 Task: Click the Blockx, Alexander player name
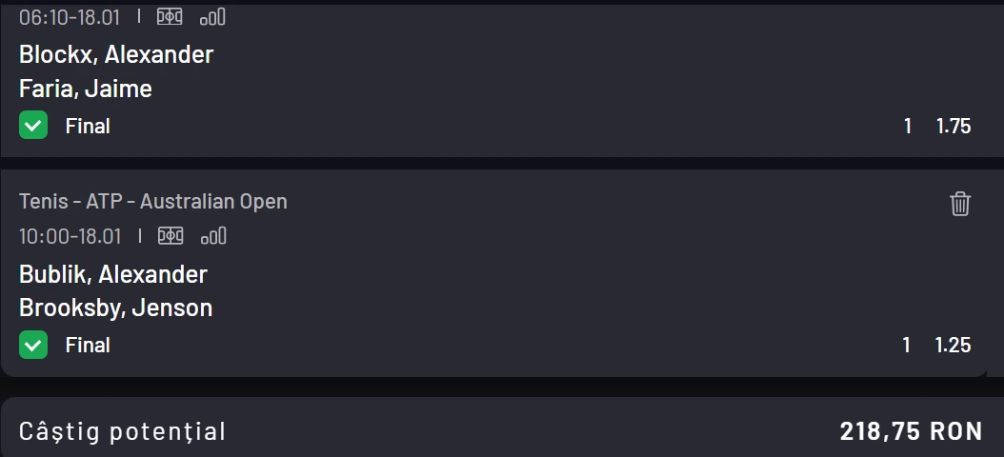tap(116, 55)
